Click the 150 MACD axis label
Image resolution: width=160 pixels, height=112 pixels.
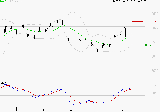pyautogui.click(x=156, y=86)
